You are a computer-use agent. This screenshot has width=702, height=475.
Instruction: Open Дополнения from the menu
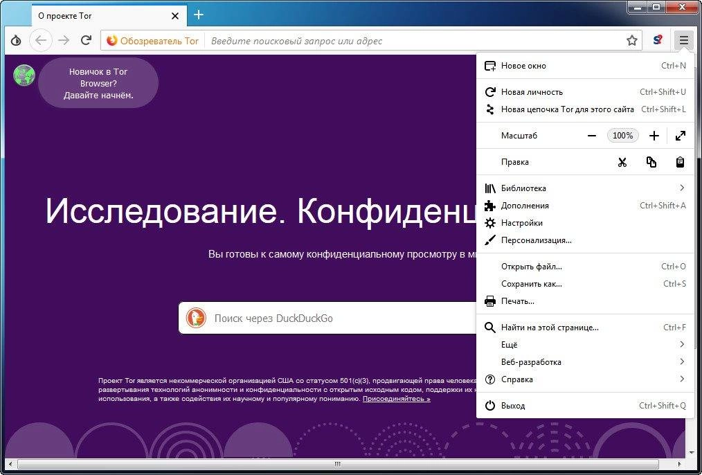point(585,206)
